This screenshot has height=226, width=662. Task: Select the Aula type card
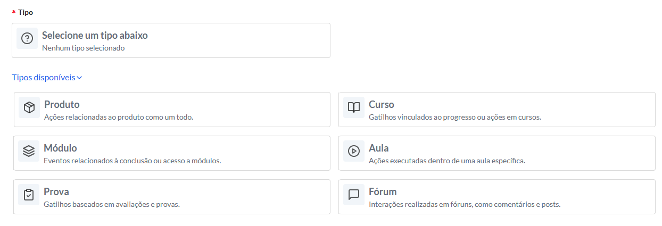click(496, 153)
